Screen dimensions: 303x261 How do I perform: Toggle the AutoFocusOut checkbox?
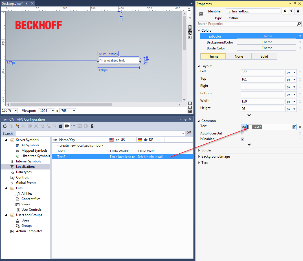(x=243, y=133)
